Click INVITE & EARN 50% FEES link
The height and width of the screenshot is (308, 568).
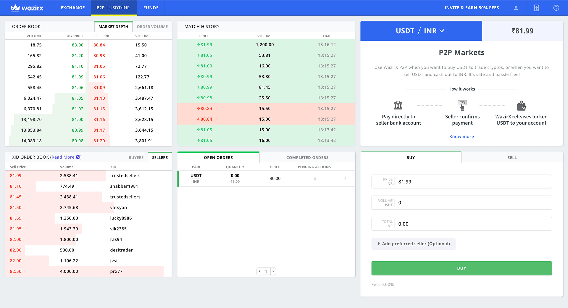[472, 8]
